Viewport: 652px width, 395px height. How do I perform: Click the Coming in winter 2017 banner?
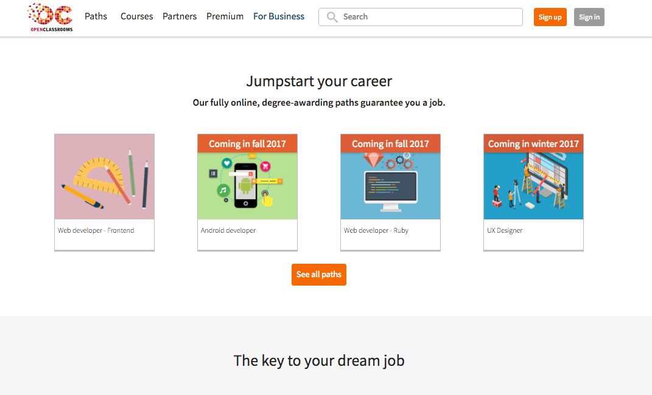tap(533, 143)
